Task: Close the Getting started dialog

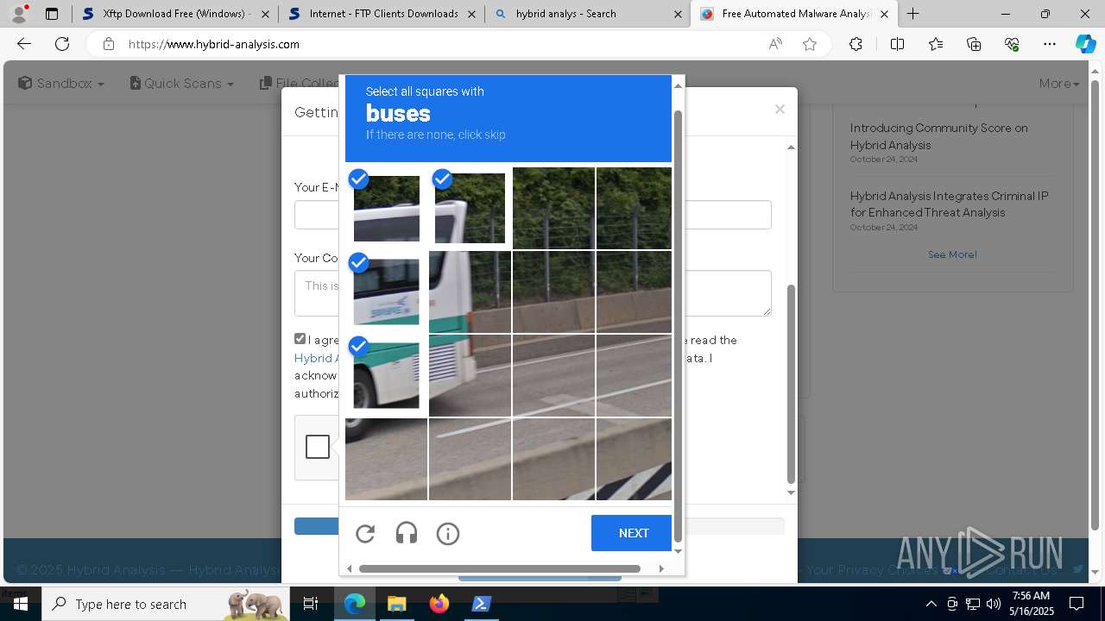Action: tap(780, 110)
